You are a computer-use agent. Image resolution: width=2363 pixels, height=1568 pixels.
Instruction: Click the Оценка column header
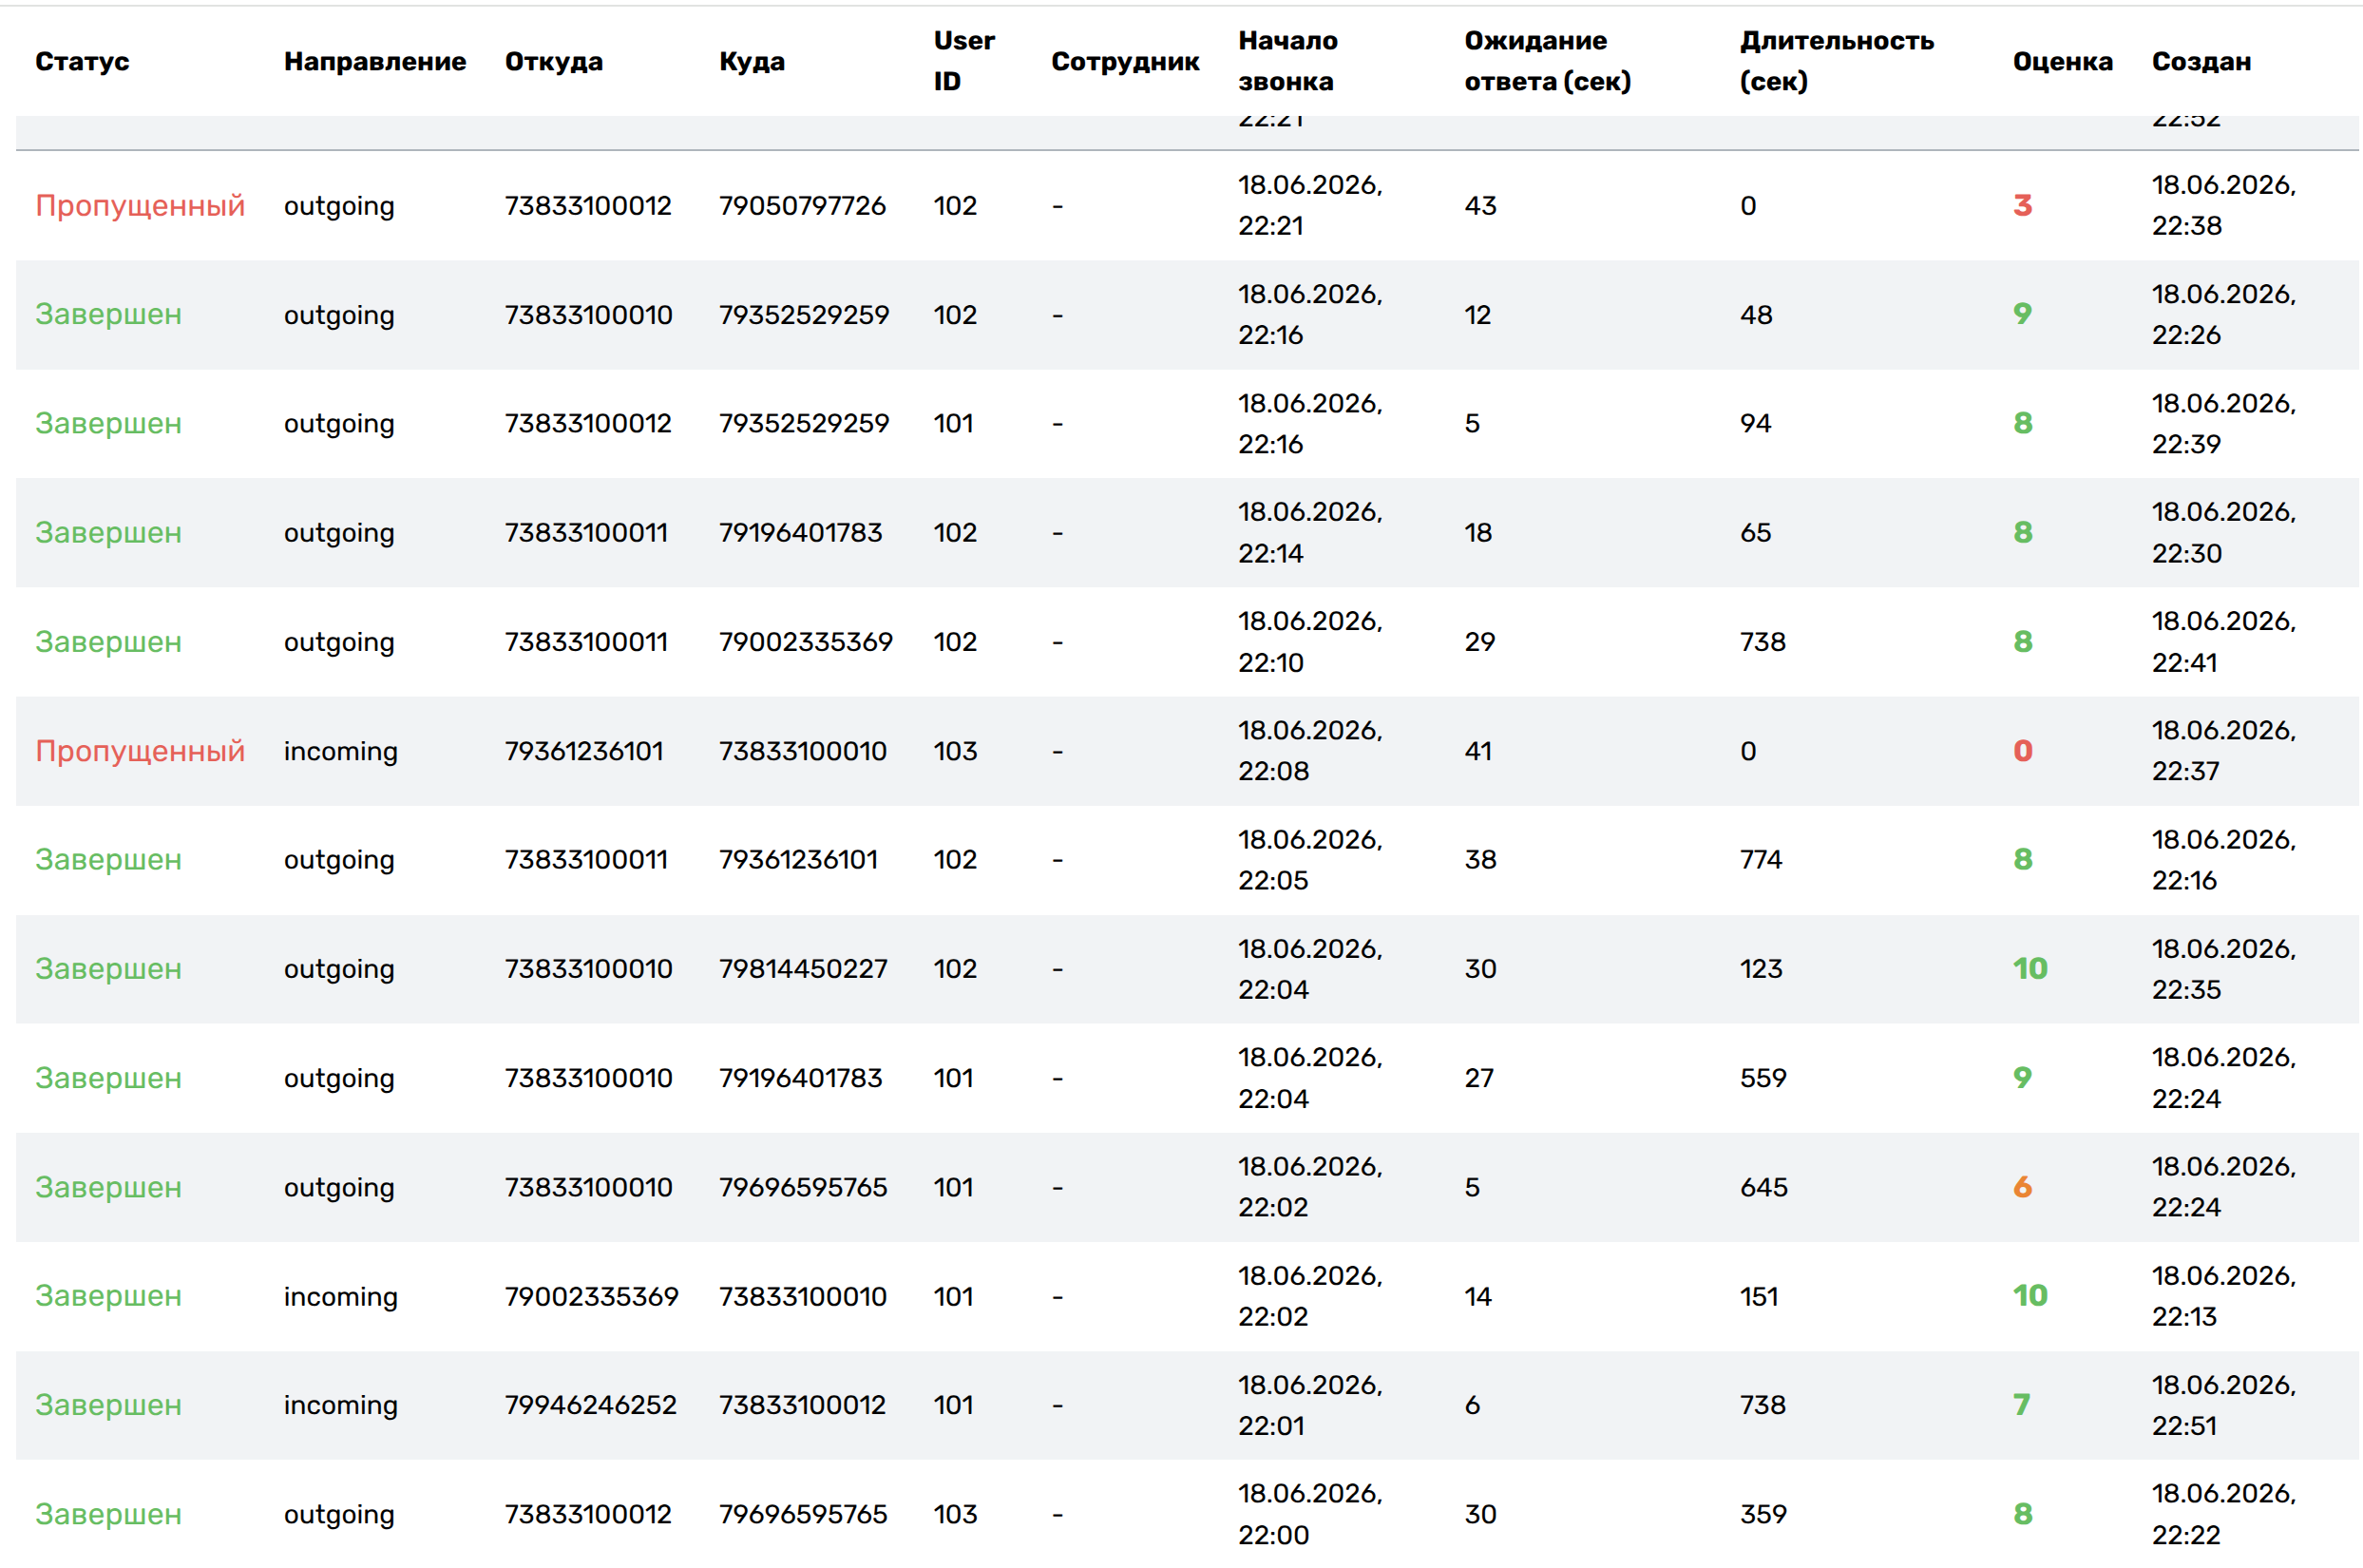(x=2062, y=61)
